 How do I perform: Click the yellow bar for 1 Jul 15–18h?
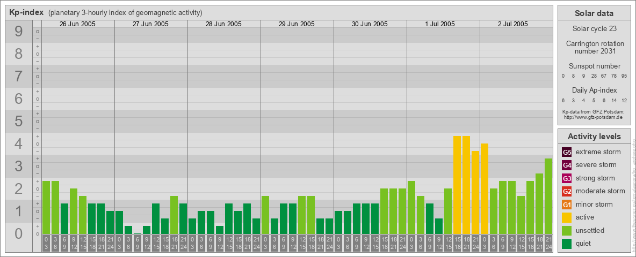point(457,185)
